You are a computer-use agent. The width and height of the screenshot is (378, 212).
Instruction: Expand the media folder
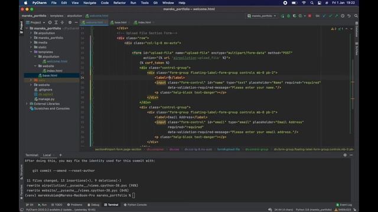click(x=31, y=42)
